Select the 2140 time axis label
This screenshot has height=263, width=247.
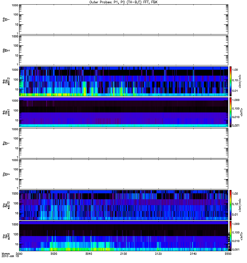pos(193,253)
